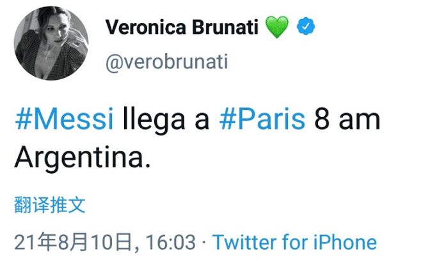Click the word Argentina in tweet
The image size is (448, 267).
82,156
